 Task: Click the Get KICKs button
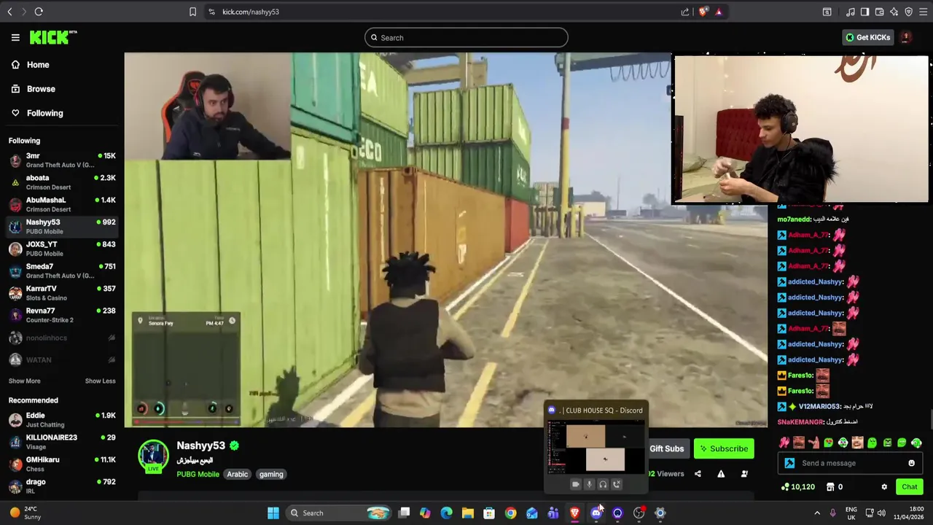click(867, 37)
